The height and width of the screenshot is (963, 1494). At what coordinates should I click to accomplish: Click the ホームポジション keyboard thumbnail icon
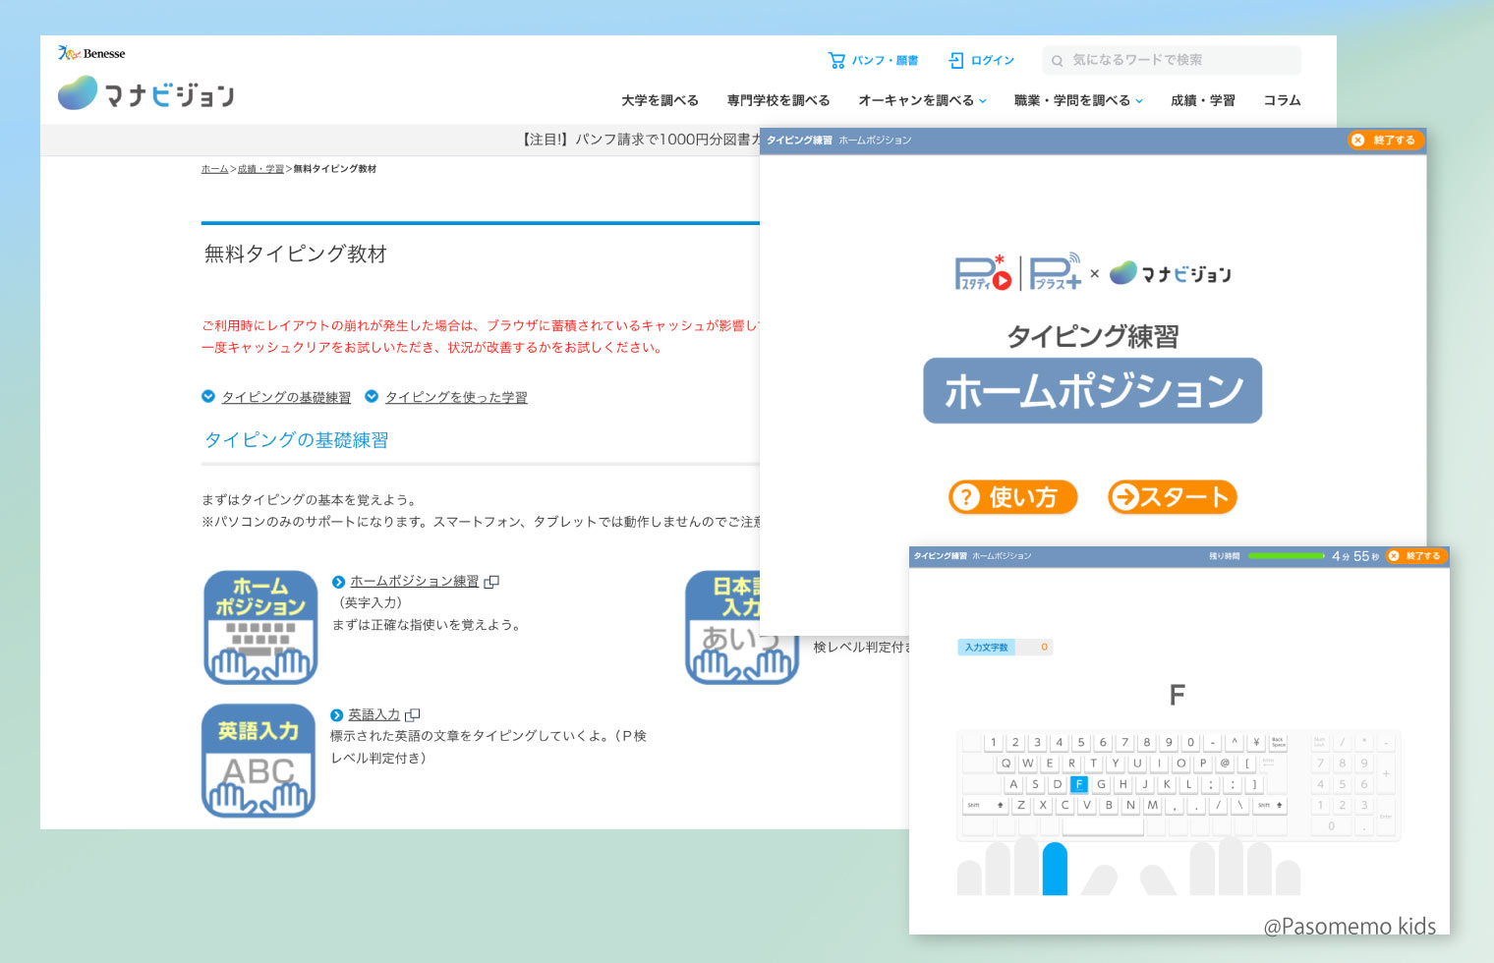click(x=260, y=627)
